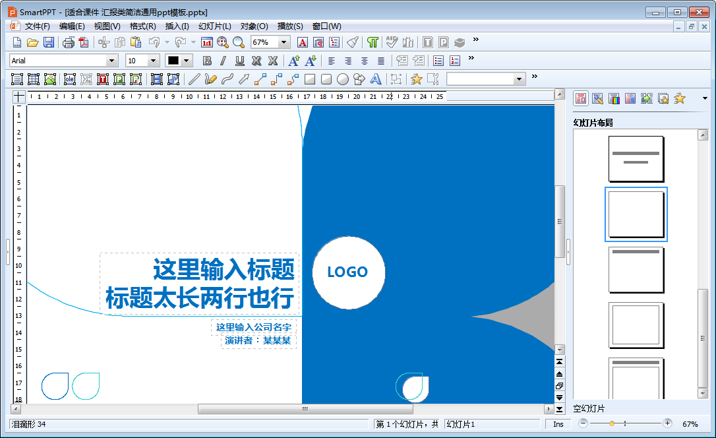Select the title-only slide layout thumbnail
Screen dimensions: 716x438
(x=636, y=270)
